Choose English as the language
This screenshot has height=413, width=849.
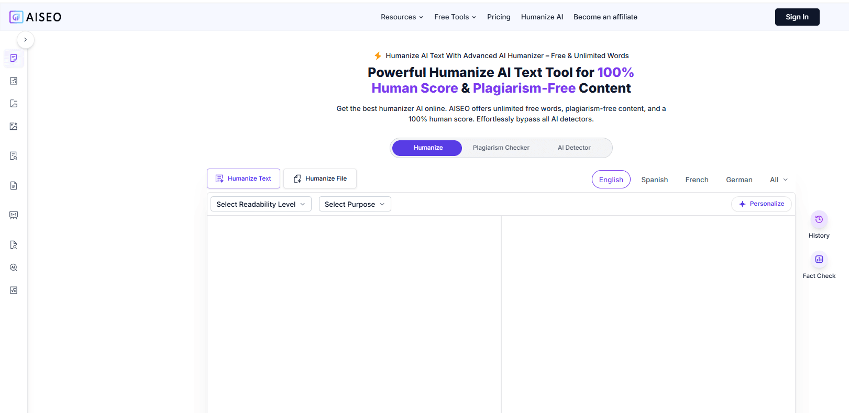click(611, 180)
